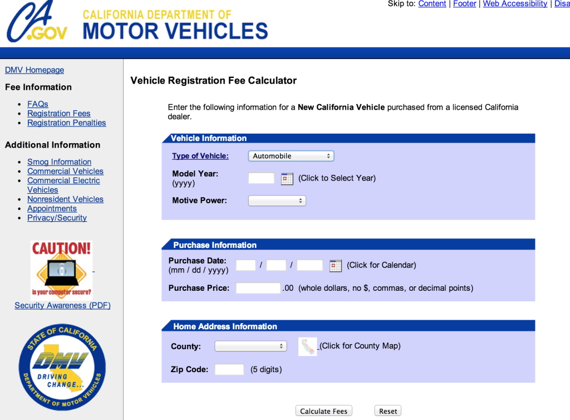Open the Security Awareness (PDF) link
Viewport: 570px width, 420px height.
coord(62,305)
